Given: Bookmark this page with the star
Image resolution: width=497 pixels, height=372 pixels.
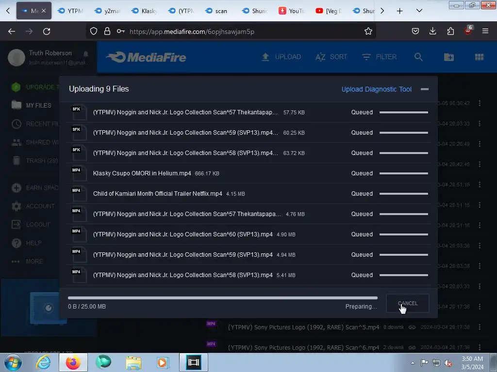Looking at the screenshot, I should (x=368, y=31).
